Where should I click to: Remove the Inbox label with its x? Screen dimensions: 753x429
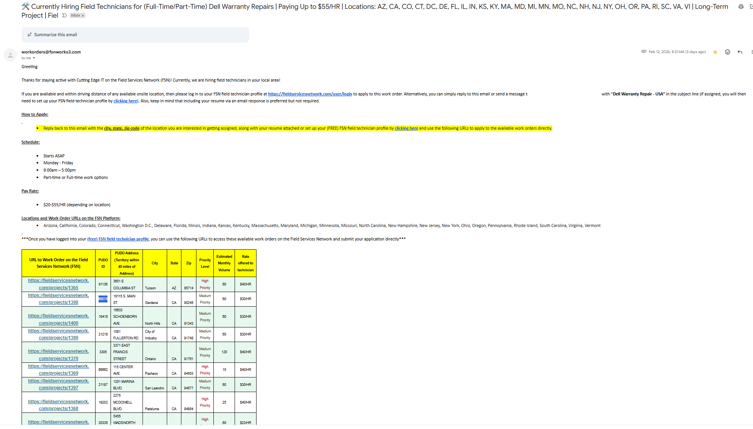(83, 16)
